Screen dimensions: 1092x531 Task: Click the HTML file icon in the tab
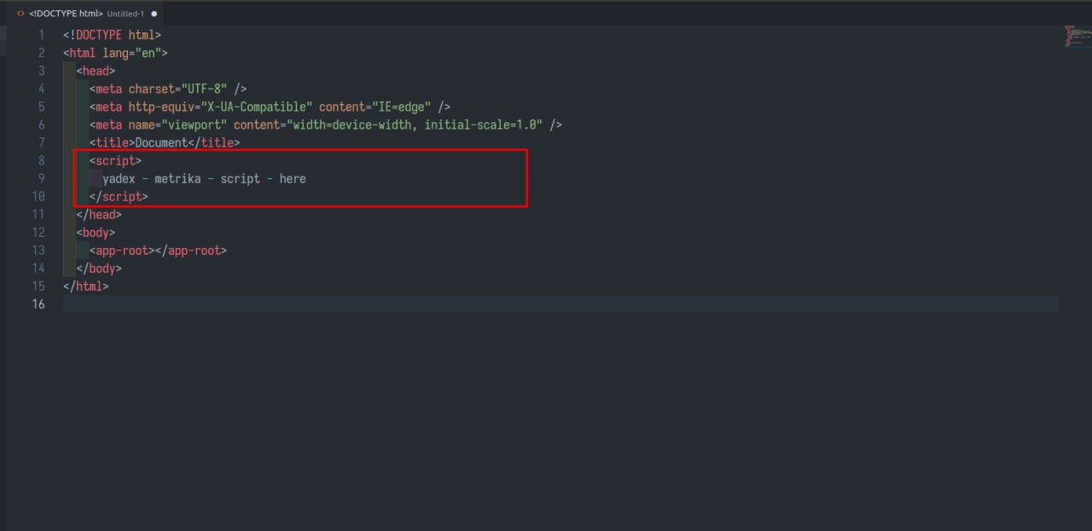point(20,14)
